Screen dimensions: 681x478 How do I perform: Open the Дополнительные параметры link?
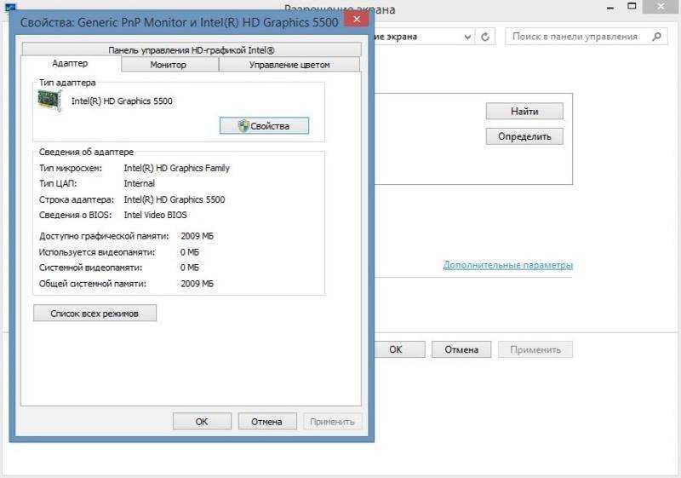point(507,265)
